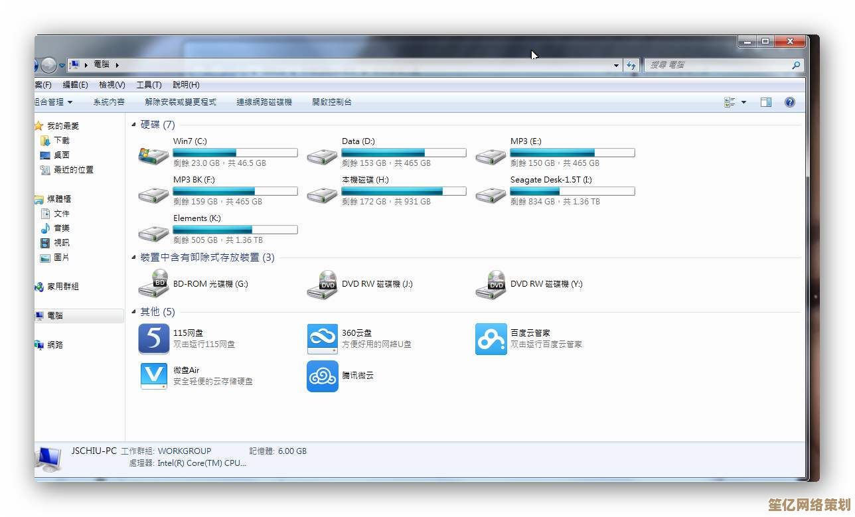Collapse the 硬碟 (7) group
Screen dimensions: 855x517
[x=134, y=125]
